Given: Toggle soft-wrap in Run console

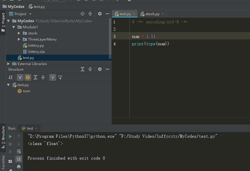Looking at the screenshot, I should coord(19,152).
